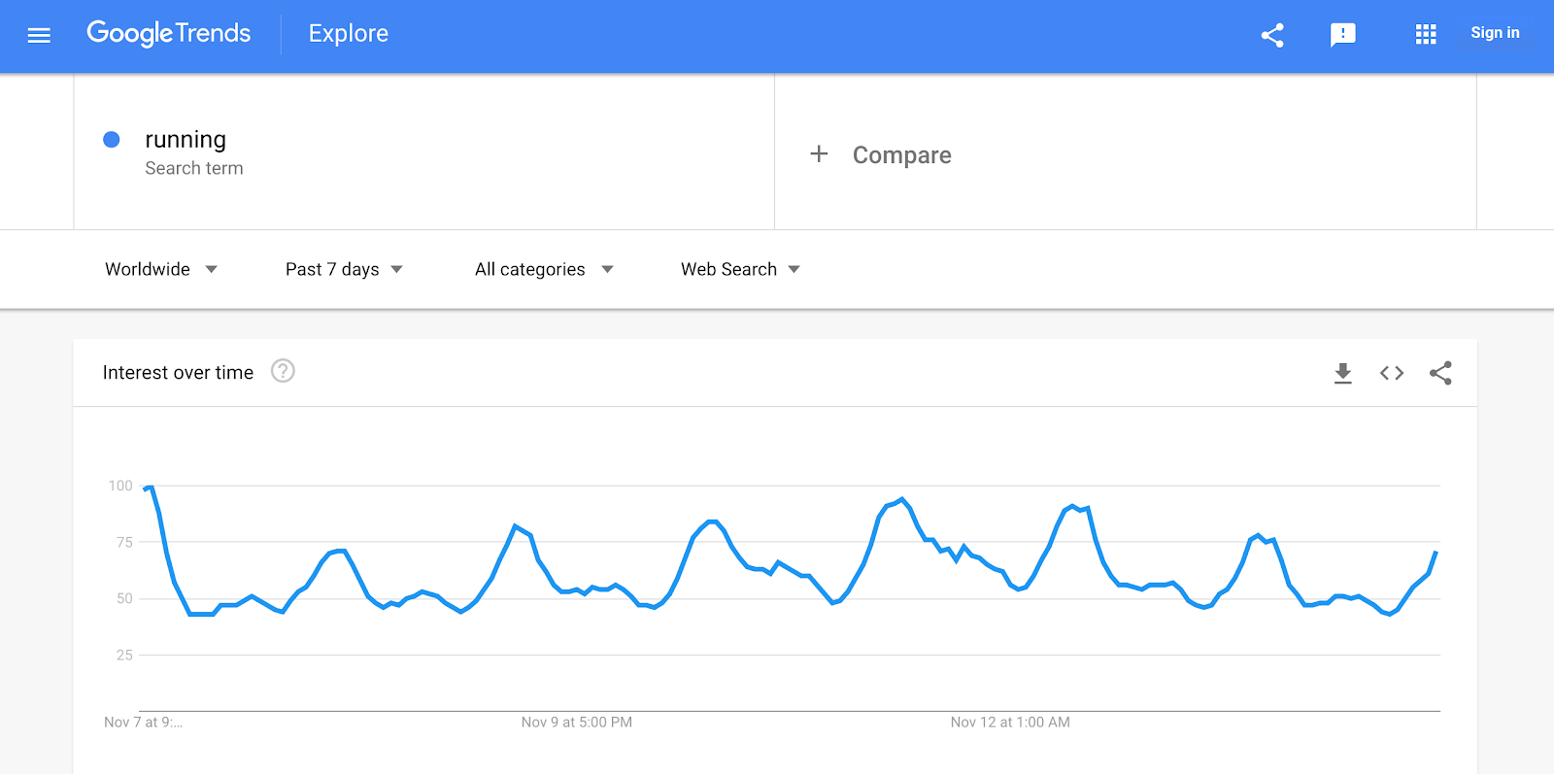Viewport: 1554px width, 774px height.
Task: Edit the running search term
Action: [186, 140]
